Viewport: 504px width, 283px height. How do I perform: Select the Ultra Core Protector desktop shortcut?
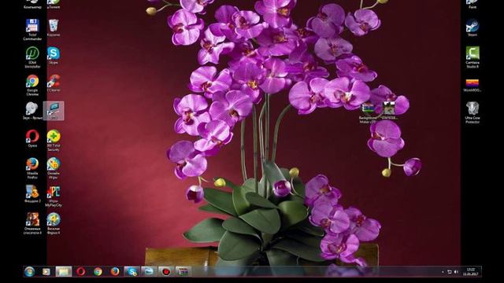coord(472,112)
